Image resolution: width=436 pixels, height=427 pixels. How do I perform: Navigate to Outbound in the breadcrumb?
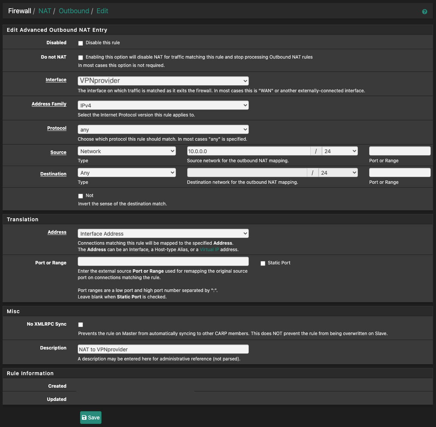(74, 11)
